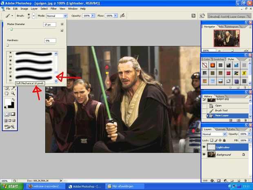Delete current state in History panel

(x=245, y=121)
